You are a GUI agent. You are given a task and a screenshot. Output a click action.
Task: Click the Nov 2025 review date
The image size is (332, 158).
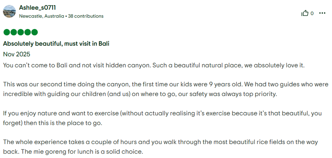[17, 54]
